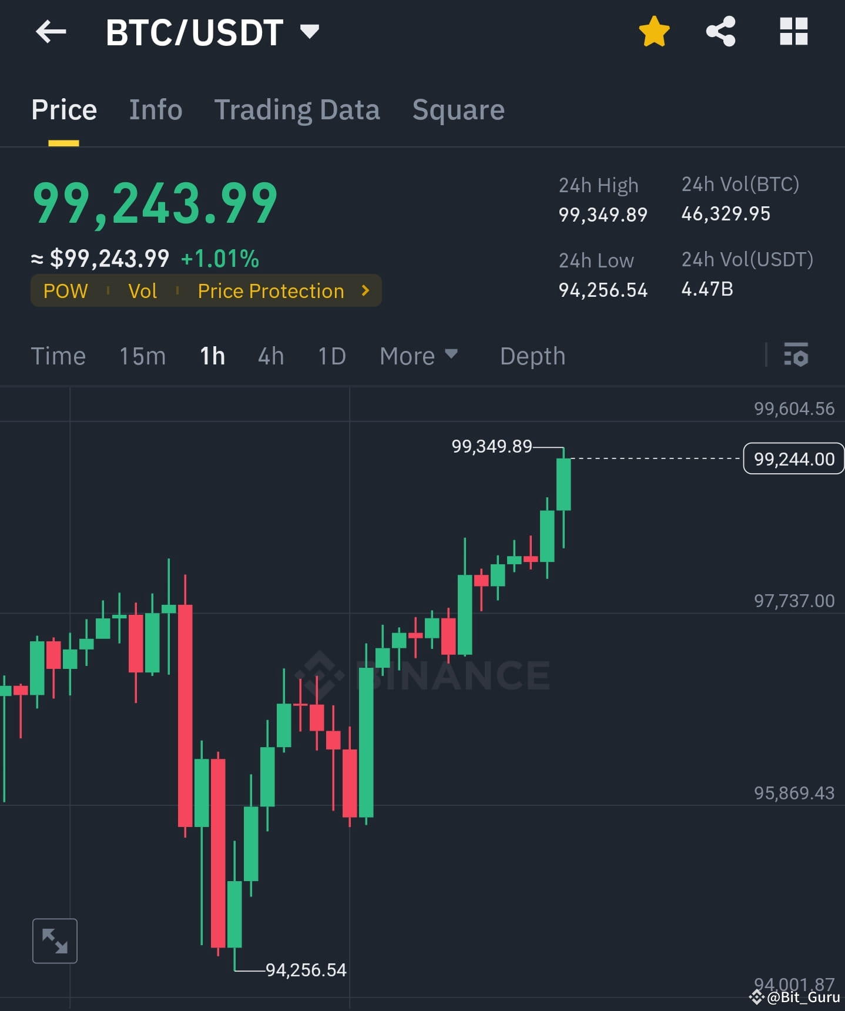The width and height of the screenshot is (845, 1011).
Task: Open the share icon to share BTC/USDT
Action: 720,32
